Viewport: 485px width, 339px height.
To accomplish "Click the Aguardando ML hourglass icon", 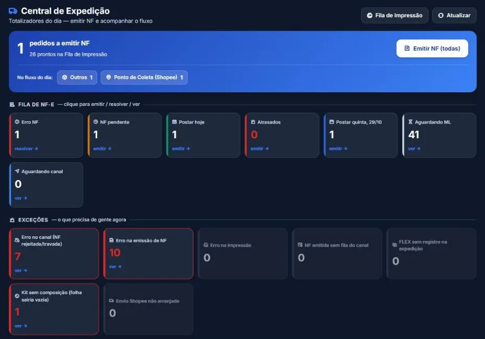I will [410, 122].
